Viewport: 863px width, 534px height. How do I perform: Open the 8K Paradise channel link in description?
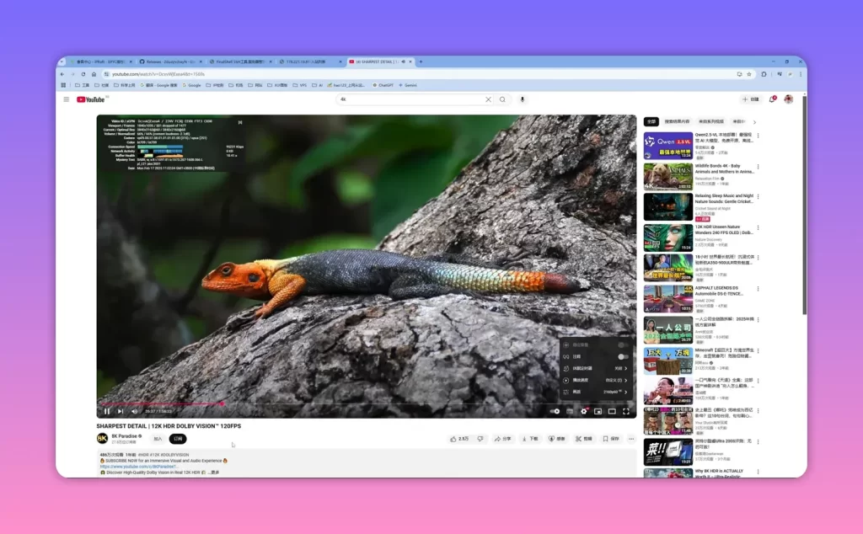tap(139, 467)
